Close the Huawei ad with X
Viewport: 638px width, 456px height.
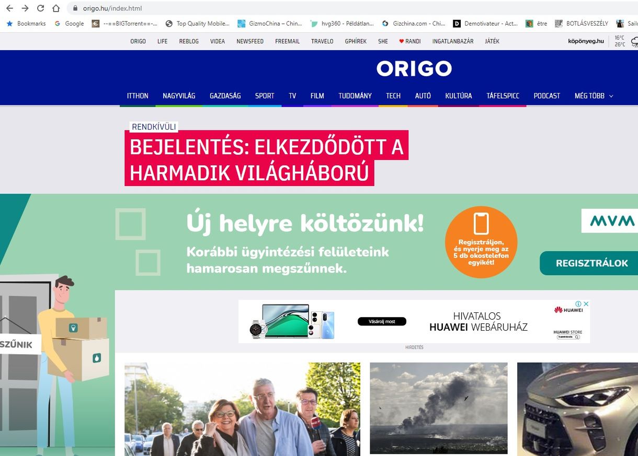pos(586,303)
